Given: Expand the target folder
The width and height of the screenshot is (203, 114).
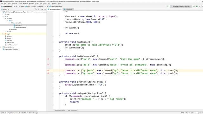Looking at the screenshot, I should pyautogui.click(x=3, y=34).
